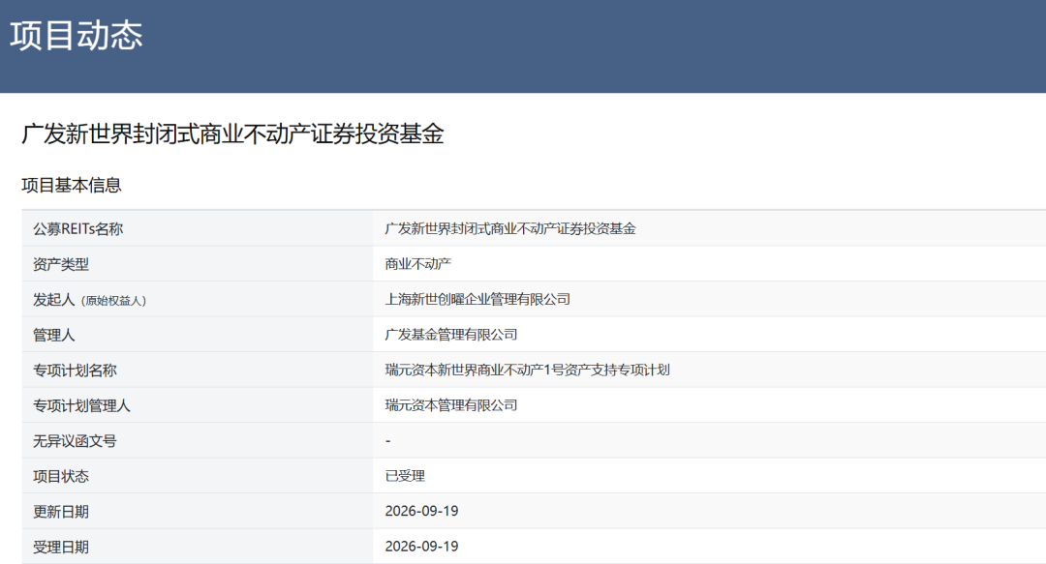Select the 已受理 status value
This screenshot has height=564, width=1046.
[405, 476]
